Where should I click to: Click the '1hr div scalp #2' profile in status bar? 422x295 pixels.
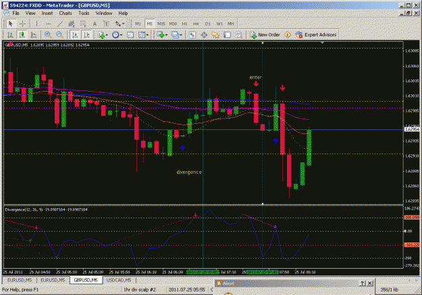pos(140,290)
